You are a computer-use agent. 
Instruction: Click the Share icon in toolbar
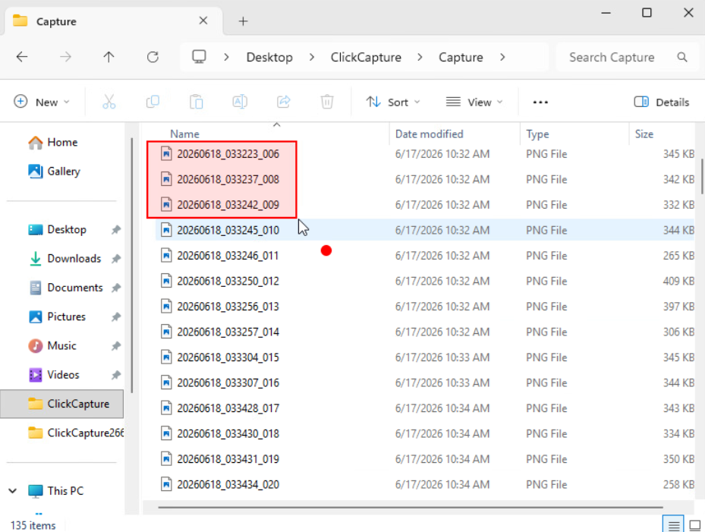283,102
